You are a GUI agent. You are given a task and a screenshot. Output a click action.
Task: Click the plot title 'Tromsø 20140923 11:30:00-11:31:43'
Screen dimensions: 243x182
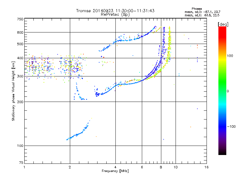[115, 11]
